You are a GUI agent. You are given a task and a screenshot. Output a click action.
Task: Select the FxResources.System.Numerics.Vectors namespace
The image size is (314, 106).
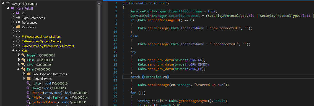click(48, 46)
